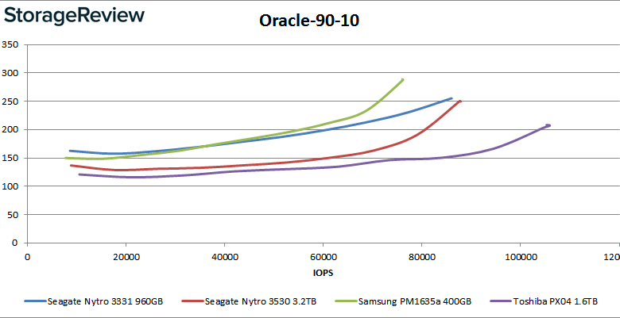
Task: Click the 200 y-axis label
Action: (10, 130)
